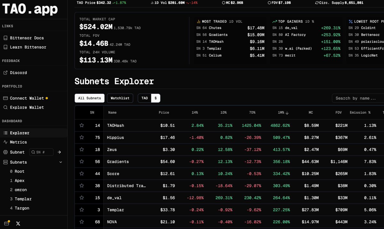Sort by the MC column header
The width and height of the screenshot is (384, 229).
(x=311, y=112)
